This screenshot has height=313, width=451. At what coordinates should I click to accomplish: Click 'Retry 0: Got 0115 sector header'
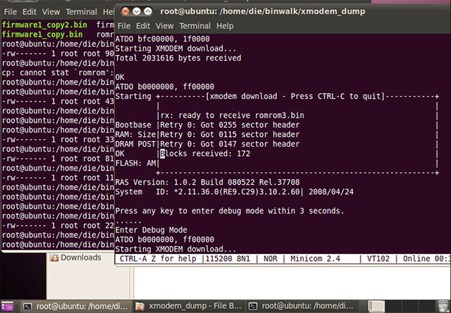[x=230, y=135]
